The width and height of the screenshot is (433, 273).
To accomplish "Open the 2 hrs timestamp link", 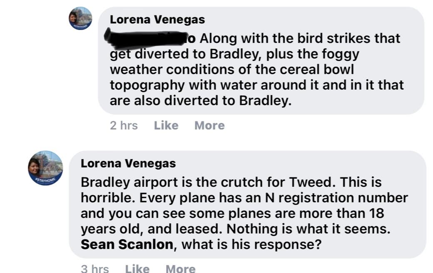I will pyautogui.click(x=124, y=125).
